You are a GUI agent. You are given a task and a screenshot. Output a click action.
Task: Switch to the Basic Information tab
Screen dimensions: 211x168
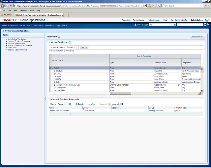(56, 51)
